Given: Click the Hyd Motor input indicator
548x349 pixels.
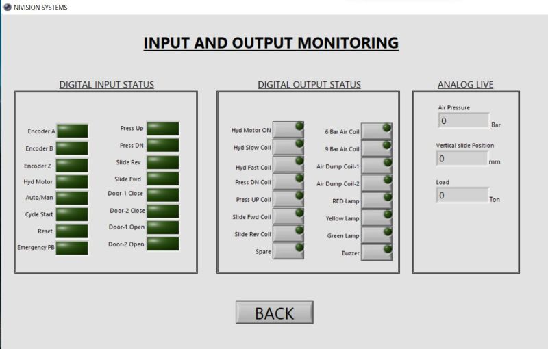Looking at the screenshot, I should [72, 181].
